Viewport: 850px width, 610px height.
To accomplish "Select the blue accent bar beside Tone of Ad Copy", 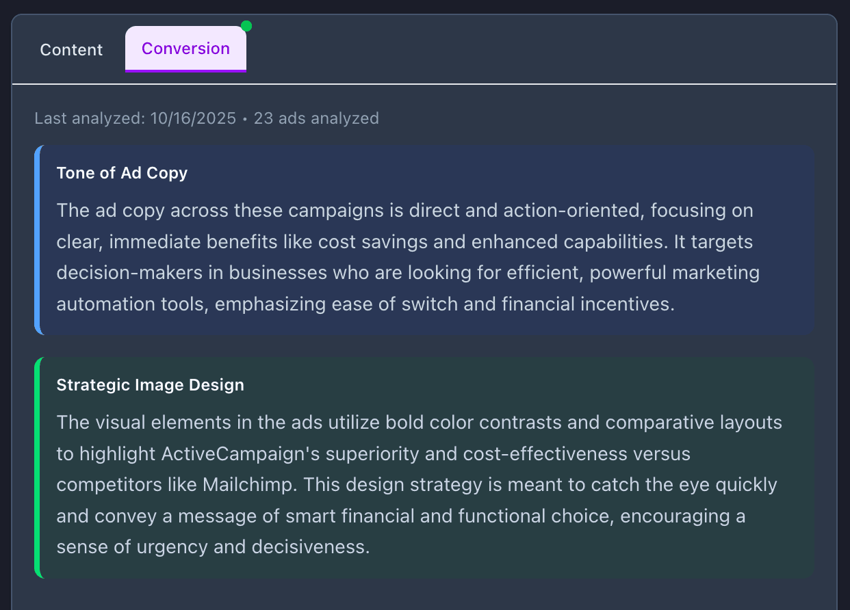I will [x=38, y=239].
